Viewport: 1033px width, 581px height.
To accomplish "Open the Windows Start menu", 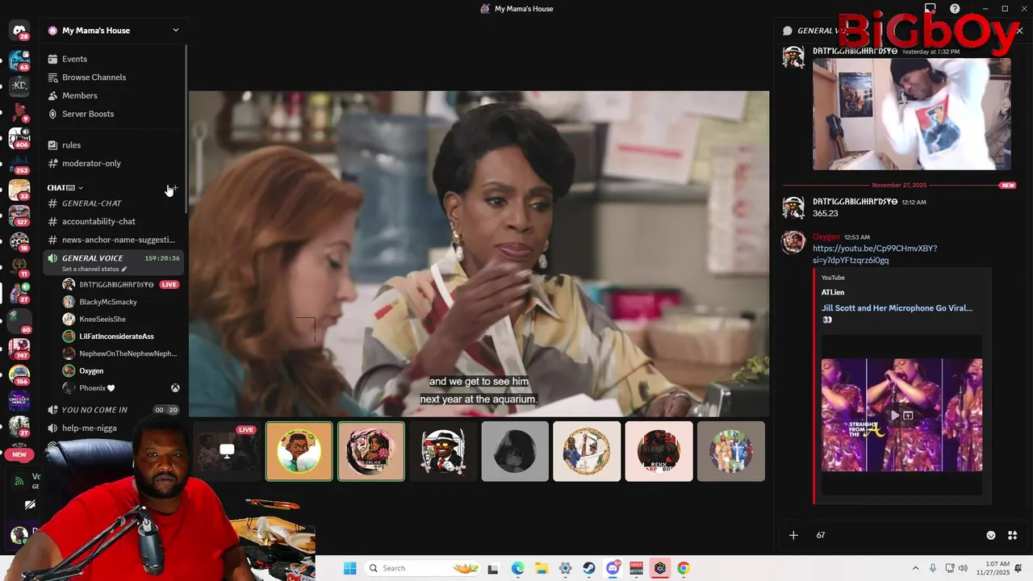I will coord(349,568).
